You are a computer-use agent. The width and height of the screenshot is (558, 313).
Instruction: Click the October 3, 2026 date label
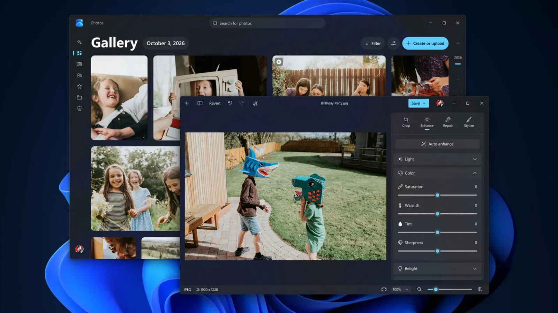click(x=166, y=43)
